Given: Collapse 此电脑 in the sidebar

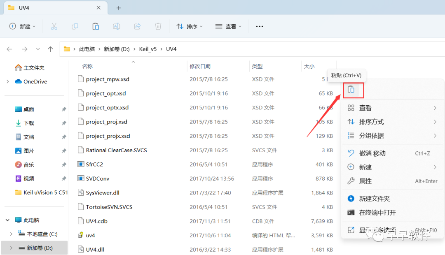Looking at the screenshot, I should tap(7, 220).
